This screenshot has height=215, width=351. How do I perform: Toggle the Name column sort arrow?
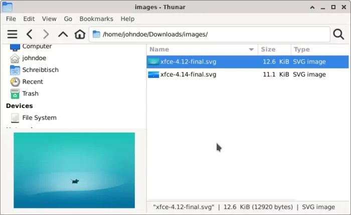click(x=251, y=49)
